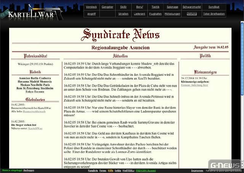Open the Impressum link
Viewport: 244px width, 173px height.
pos(197,171)
